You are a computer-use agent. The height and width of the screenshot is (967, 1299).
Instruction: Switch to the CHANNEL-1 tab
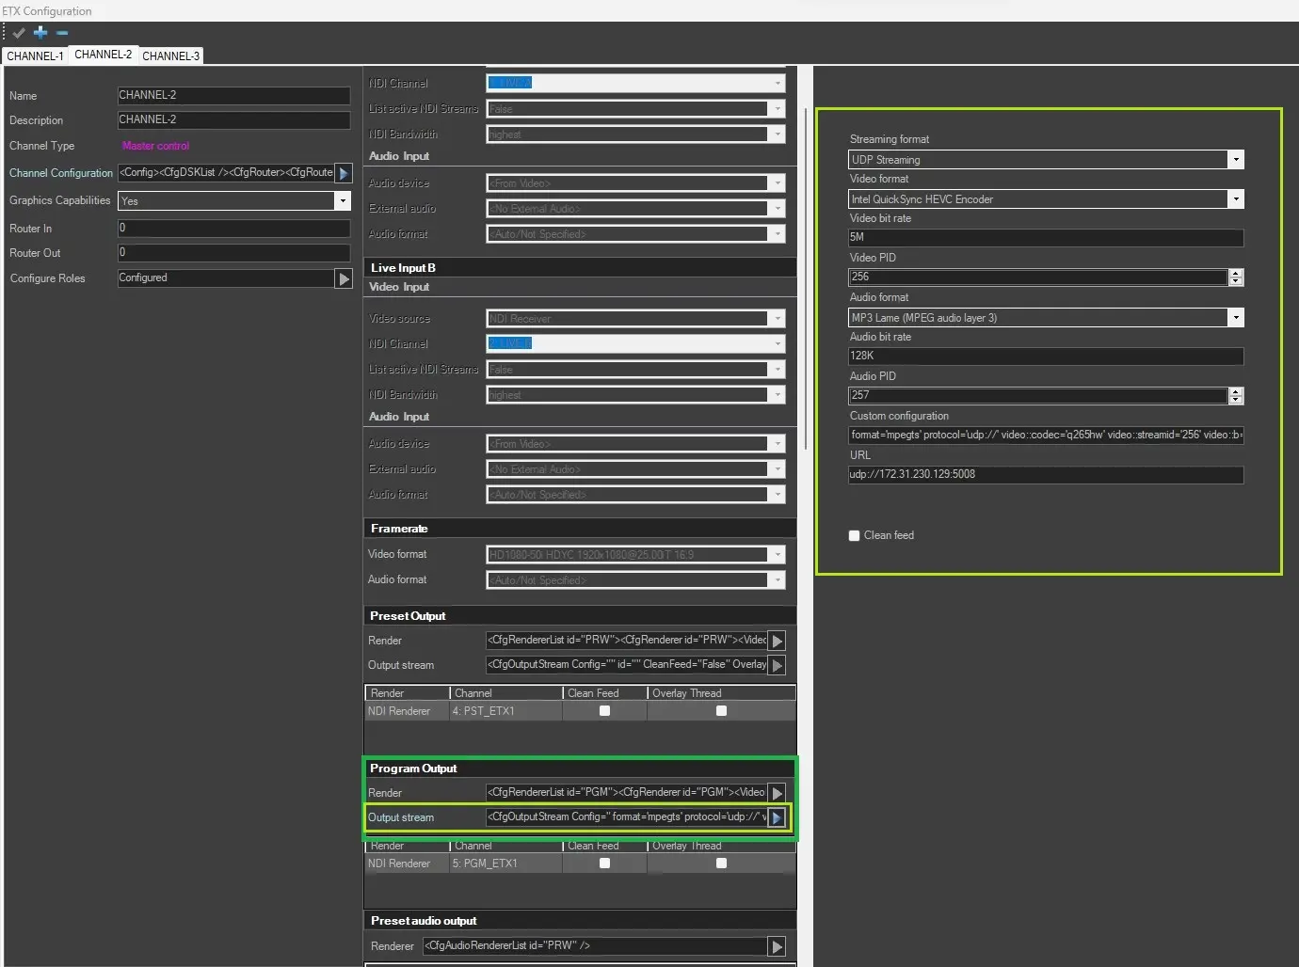(35, 56)
